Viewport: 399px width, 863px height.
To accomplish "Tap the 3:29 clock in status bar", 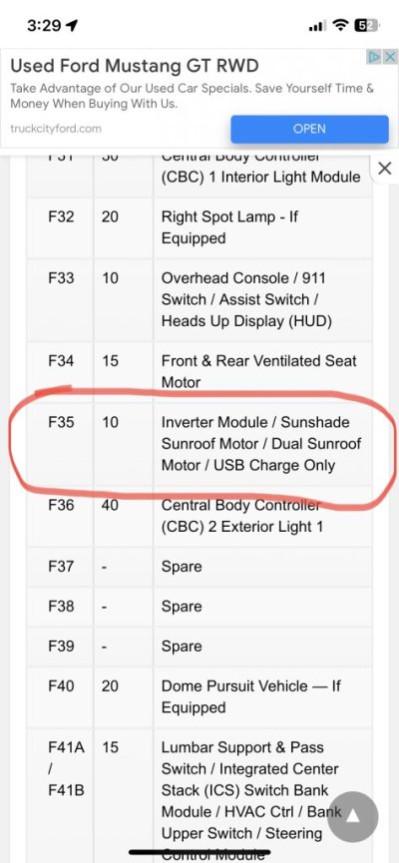I will pyautogui.click(x=44, y=25).
